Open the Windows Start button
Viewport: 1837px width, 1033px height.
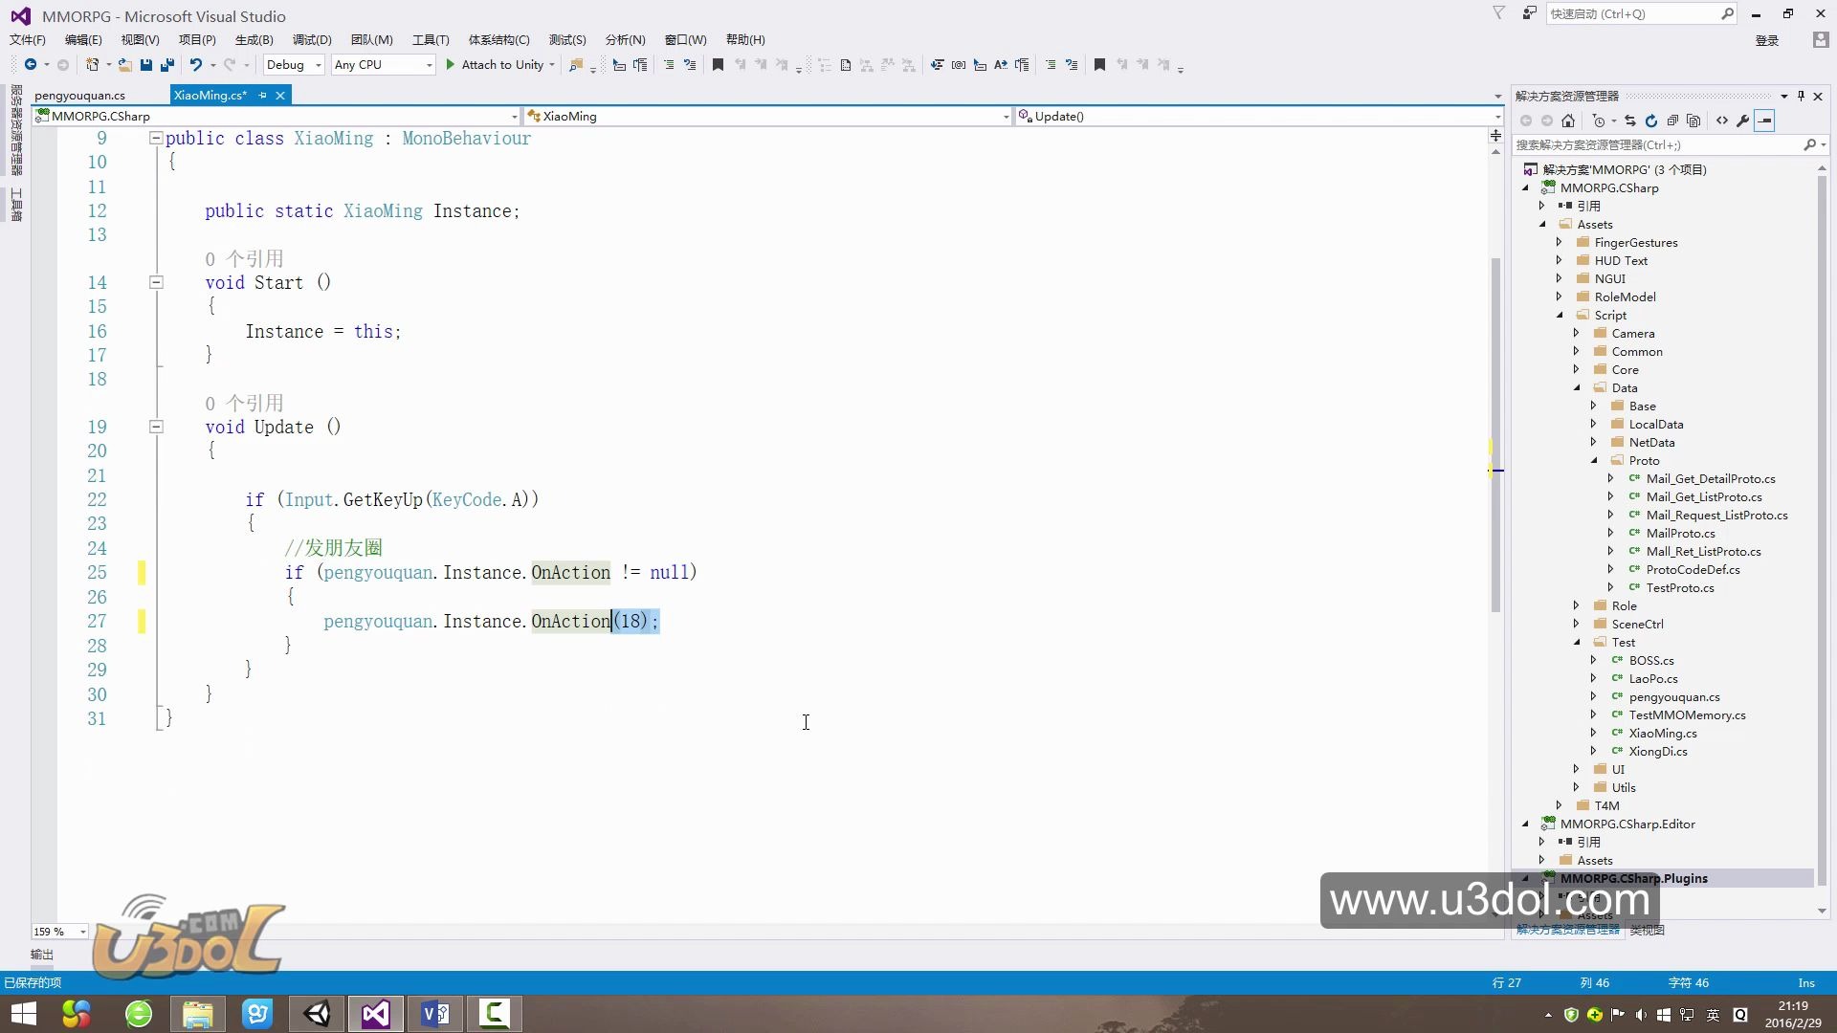[23, 1014]
